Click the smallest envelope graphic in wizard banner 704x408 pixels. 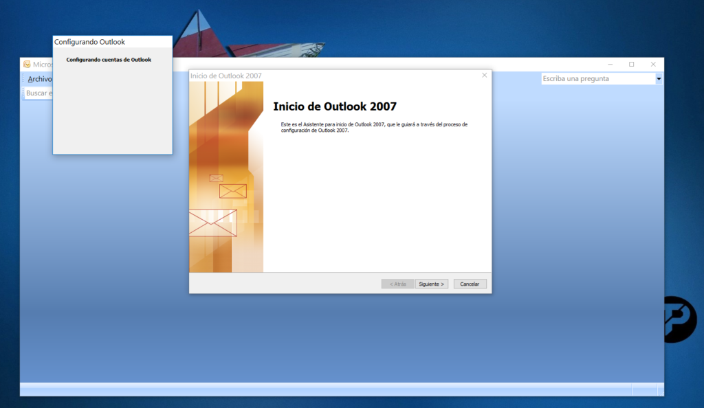[216, 178]
